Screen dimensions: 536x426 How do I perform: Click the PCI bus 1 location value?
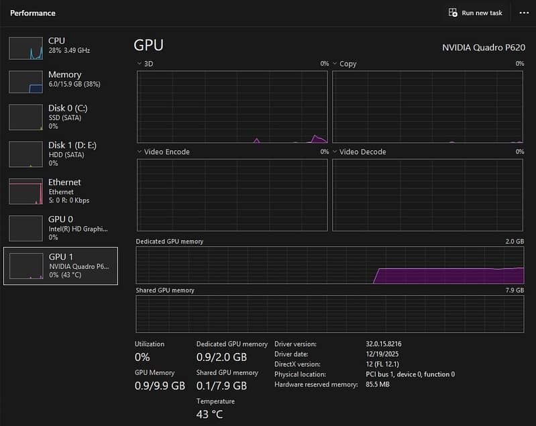410,374
